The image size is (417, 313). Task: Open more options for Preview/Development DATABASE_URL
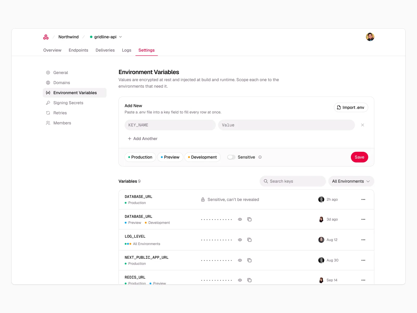[363, 219]
